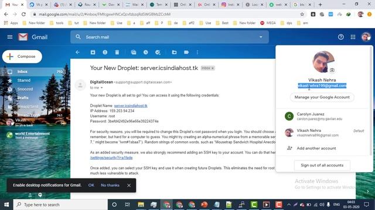Click the DigitalOcean sender name
The image size is (375, 210).
click(x=101, y=82)
